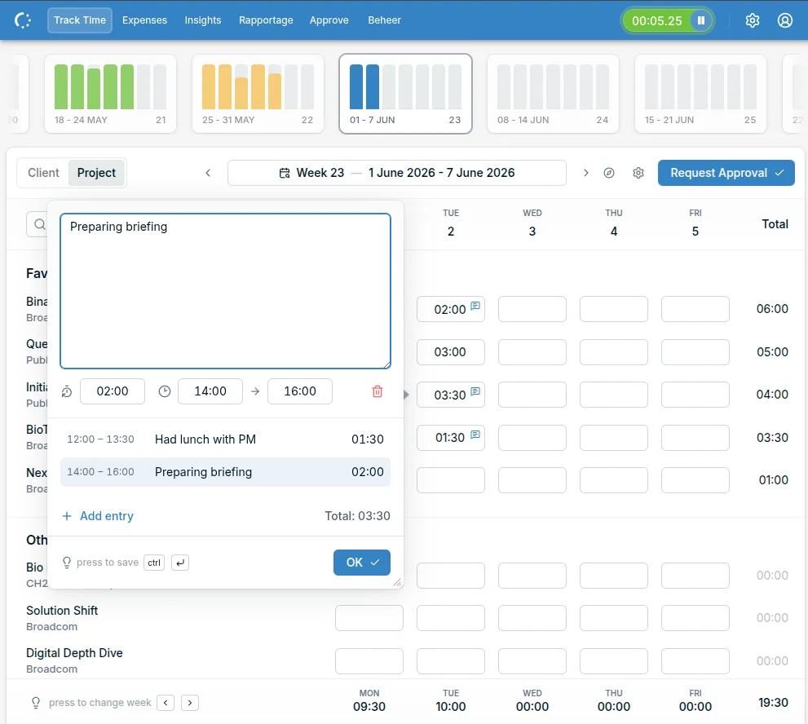Open the Week 23 date range picker

point(397,173)
